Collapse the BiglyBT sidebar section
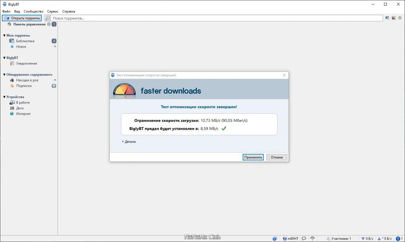This screenshot has width=405, height=242. point(4,58)
